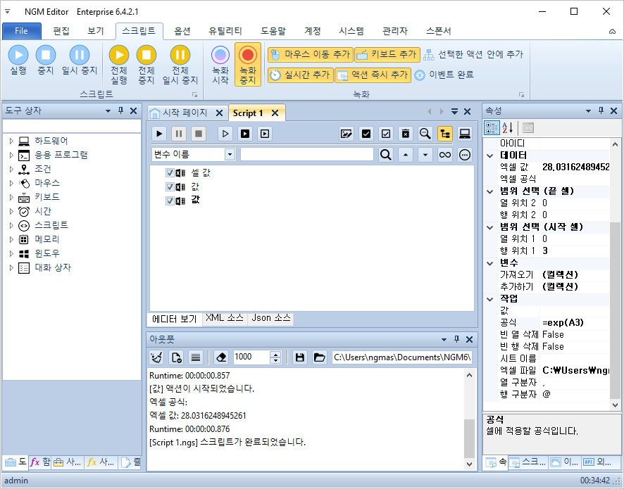Switch to Json 소스 view tab

(271, 318)
